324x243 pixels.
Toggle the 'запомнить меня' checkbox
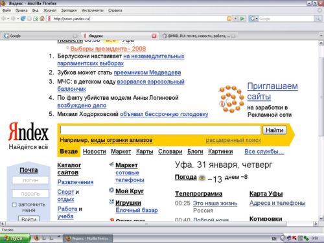click(x=14, y=205)
